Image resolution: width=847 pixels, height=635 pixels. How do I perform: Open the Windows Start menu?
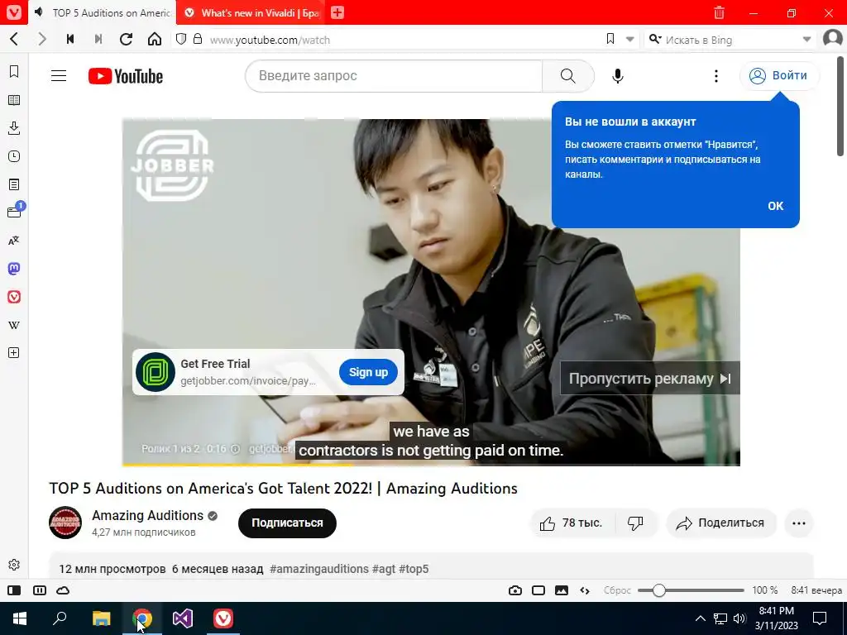pyautogui.click(x=20, y=618)
